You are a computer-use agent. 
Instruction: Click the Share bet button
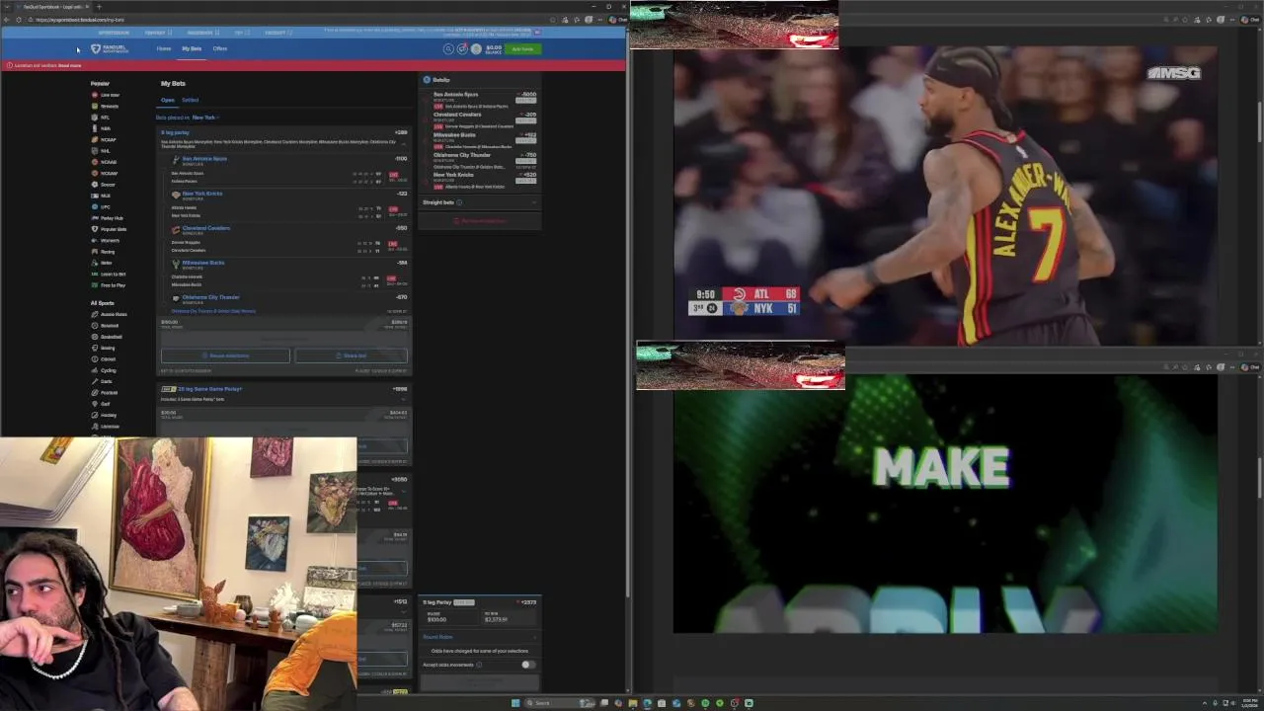point(352,355)
